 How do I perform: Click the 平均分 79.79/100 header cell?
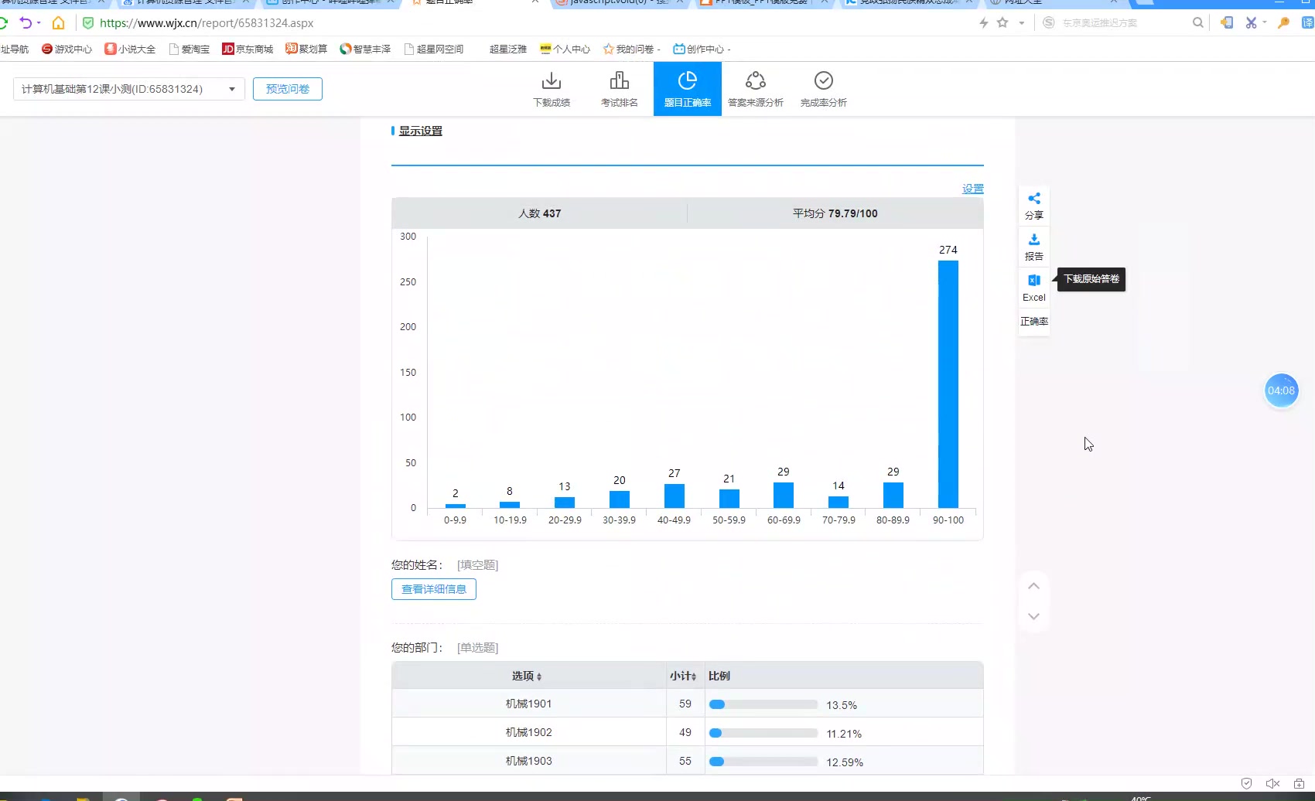click(835, 213)
